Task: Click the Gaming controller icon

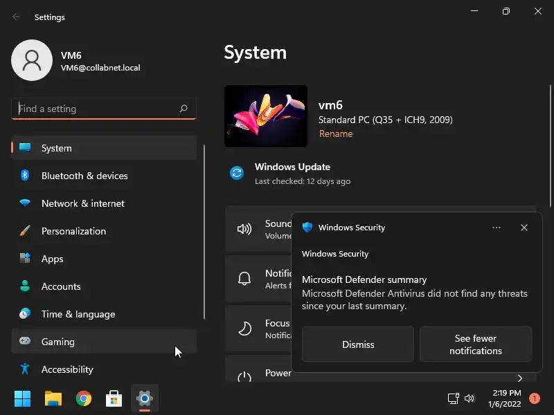Action: tap(25, 340)
